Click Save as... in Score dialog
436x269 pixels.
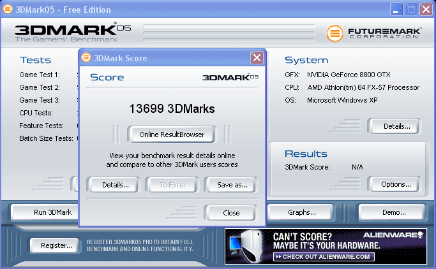pos(232,185)
